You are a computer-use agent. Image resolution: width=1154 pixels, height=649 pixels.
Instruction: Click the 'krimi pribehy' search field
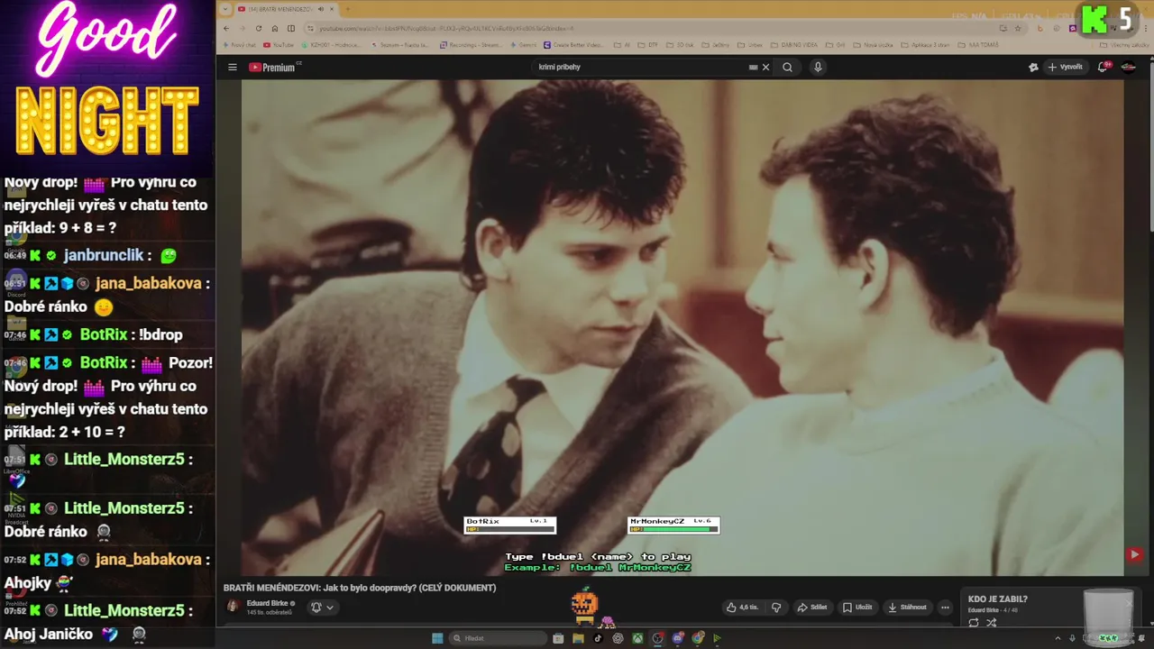[640, 67]
